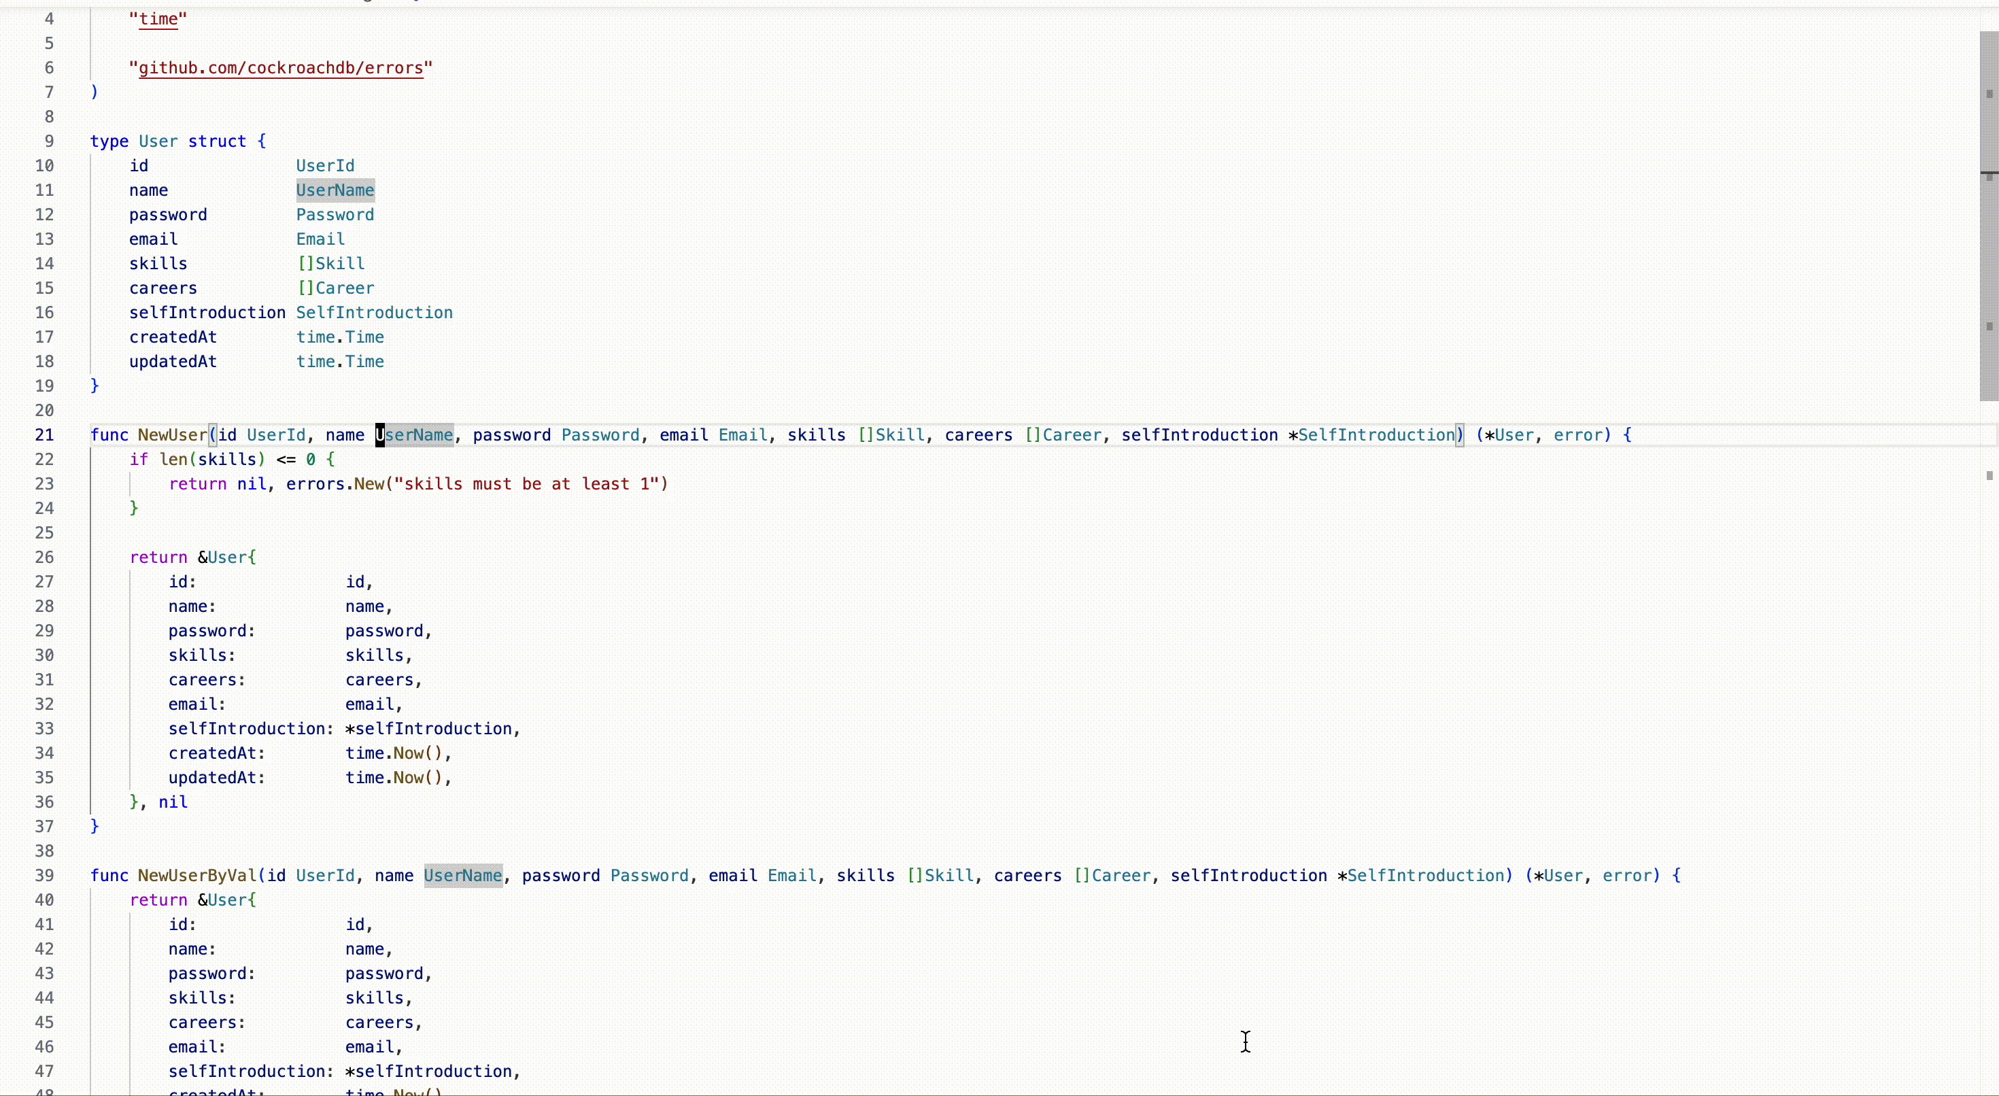The height and width of the screenshot is (1096, 1999).
Task: Click the highlighted UserName on line 39
Action: pos(462,876)
